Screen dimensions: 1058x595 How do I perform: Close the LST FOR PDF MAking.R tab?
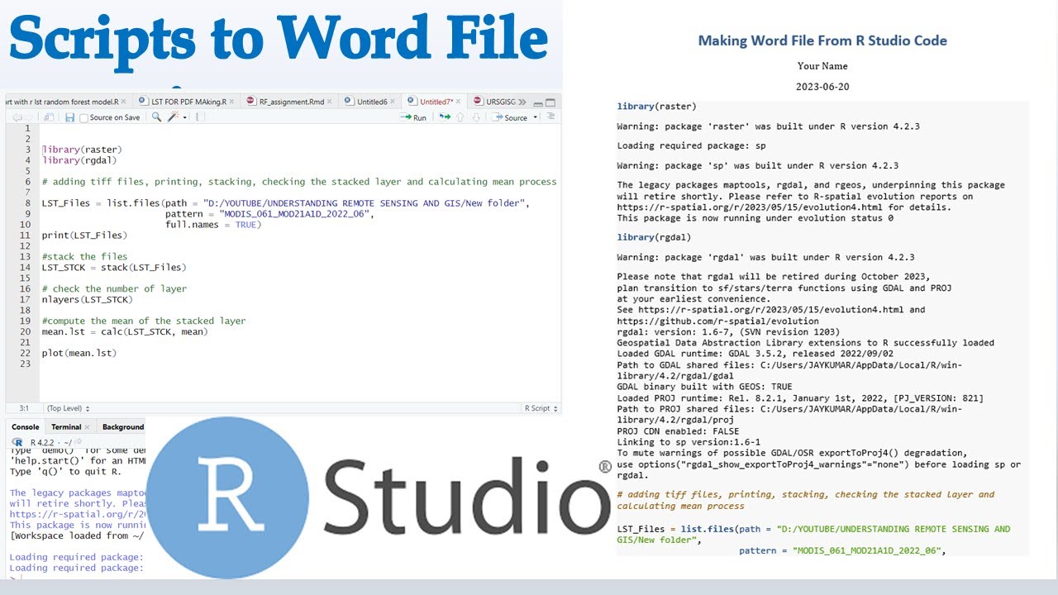231,102
